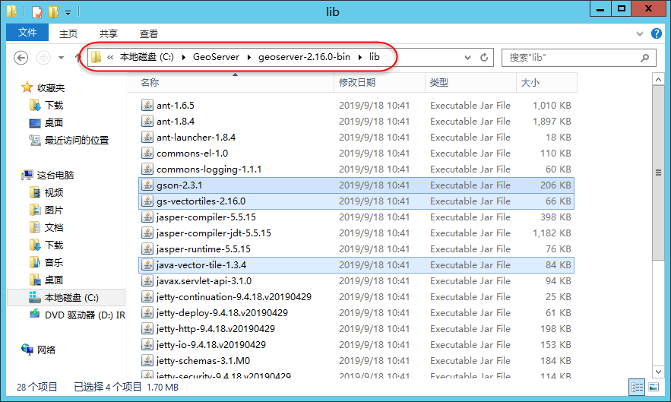The height and width of the screenshot is (402, 671).
Task: Open the quick access toolbar customize dropdown
Action: pos(68,12)
